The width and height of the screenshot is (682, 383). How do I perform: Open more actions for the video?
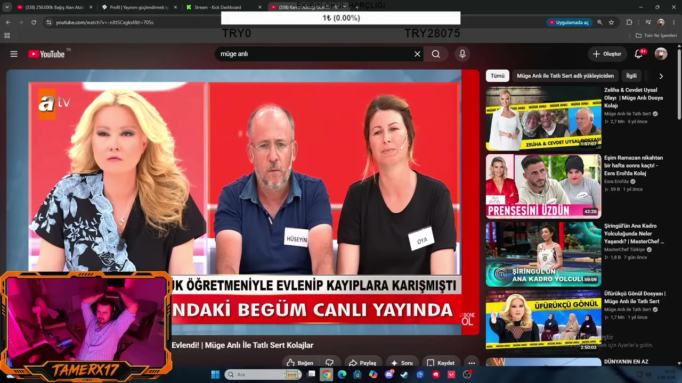point(472,363)
